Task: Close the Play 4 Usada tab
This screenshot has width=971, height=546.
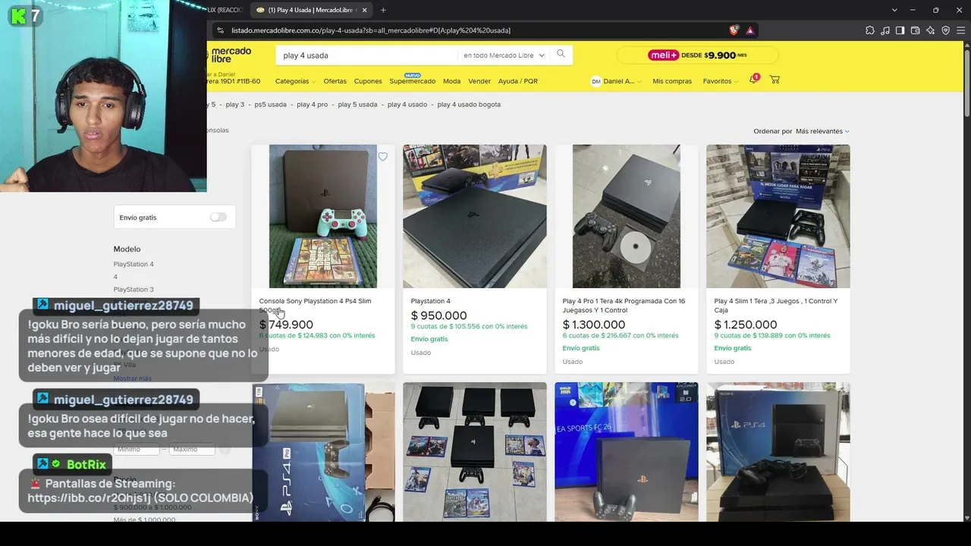Action: tap(365, 10)
